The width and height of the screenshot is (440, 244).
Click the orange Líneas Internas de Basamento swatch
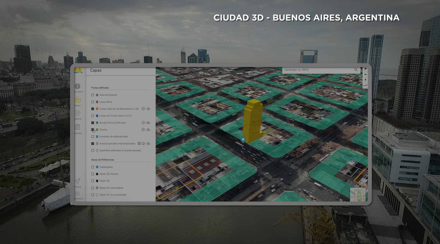coord(97,109)
